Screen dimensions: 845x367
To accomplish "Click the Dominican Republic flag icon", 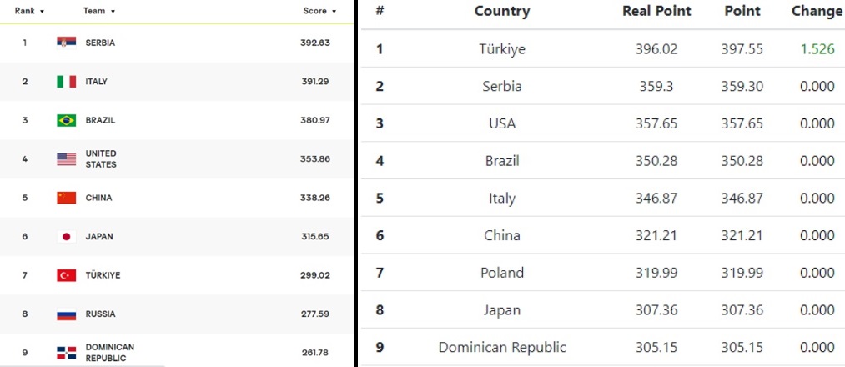I will tap(66, 353).
